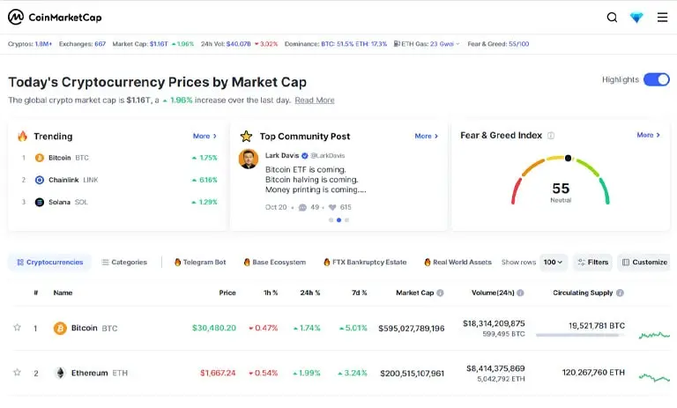This screenshot has width=677, height=408.
Task: Click More in Fear & Greed card
Action: (648, 135)
